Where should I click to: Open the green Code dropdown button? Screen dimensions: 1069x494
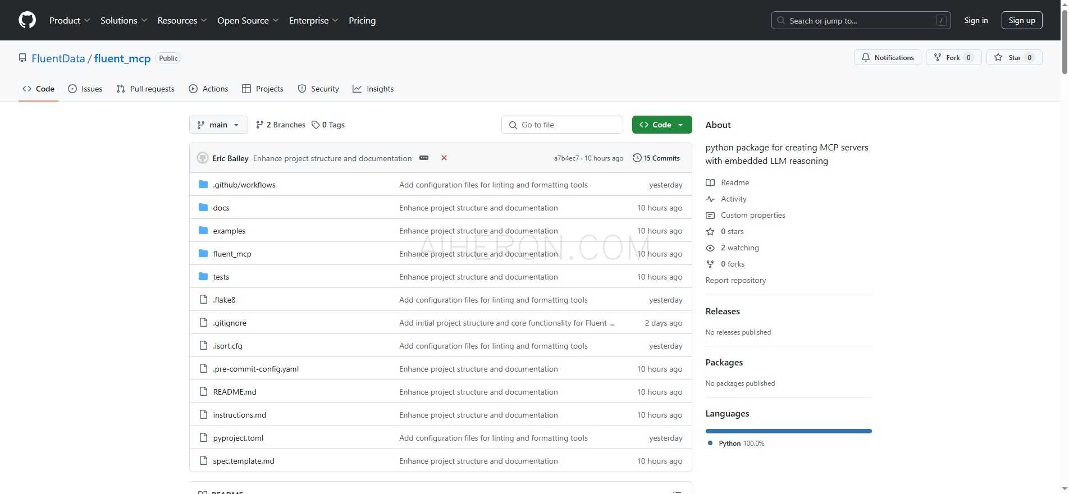click(x=662, y=125)
